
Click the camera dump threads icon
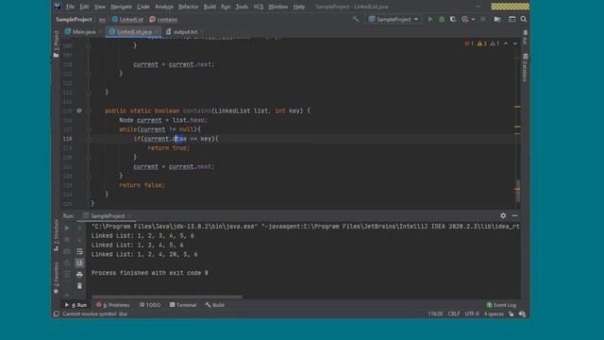[67, 251]
